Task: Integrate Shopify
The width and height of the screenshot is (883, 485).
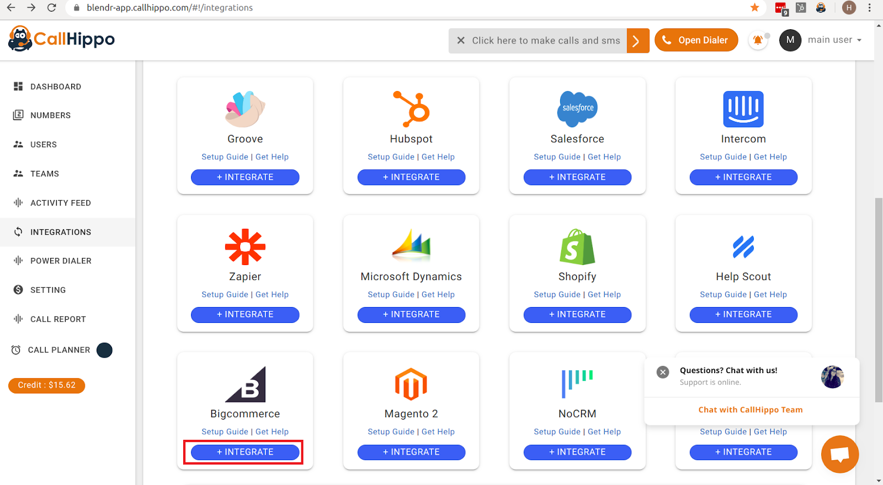Action: [x=577, y=315]
